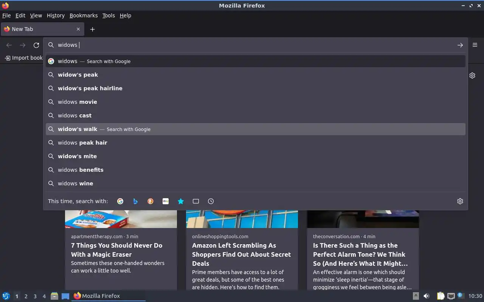
Task: Select "widow's peak hairline" suggestion
Action: [x=256, y=88]
